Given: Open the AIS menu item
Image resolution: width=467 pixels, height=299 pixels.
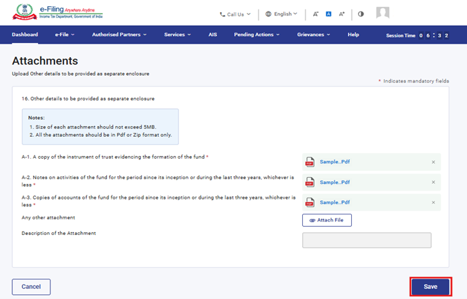Looking at the screenshot, I should tap(213, 35).
